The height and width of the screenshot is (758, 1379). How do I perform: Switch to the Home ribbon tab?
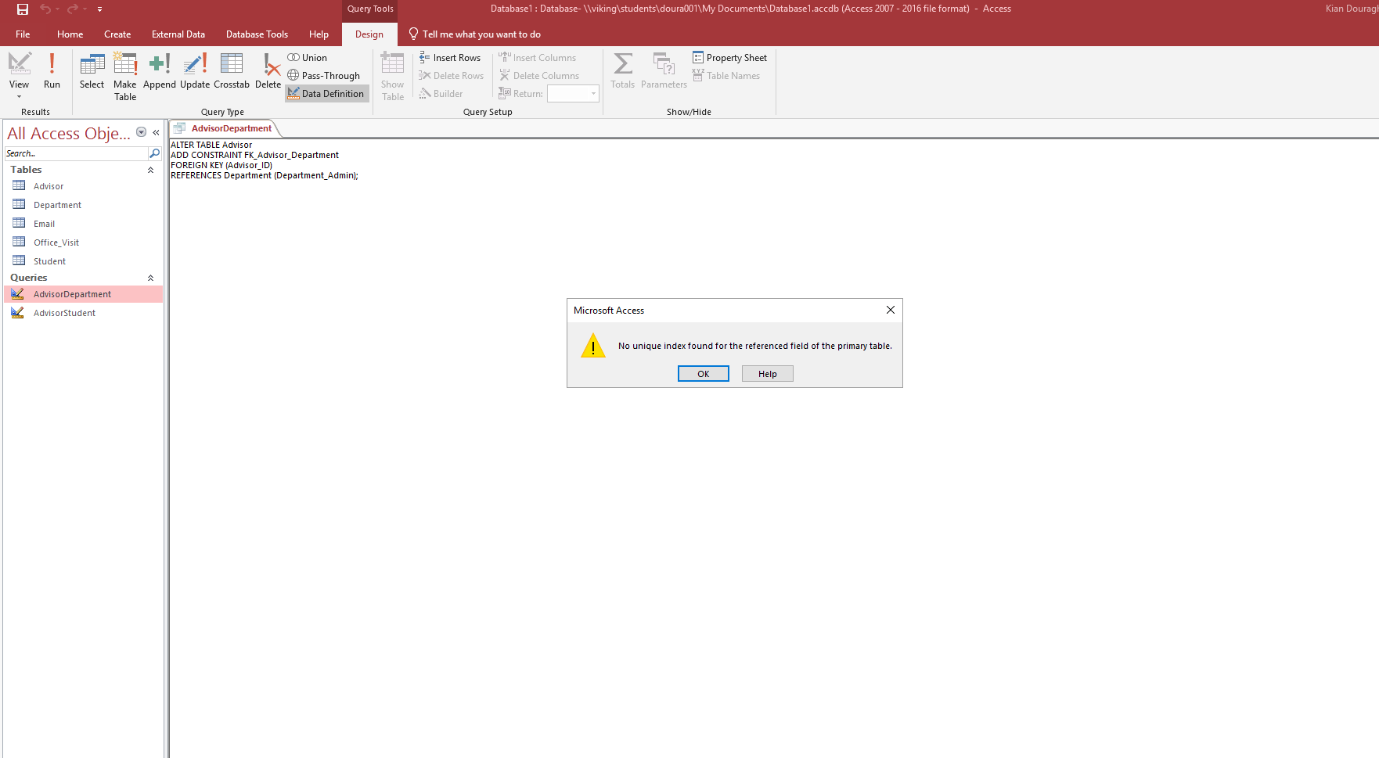[x=70, y=34]
